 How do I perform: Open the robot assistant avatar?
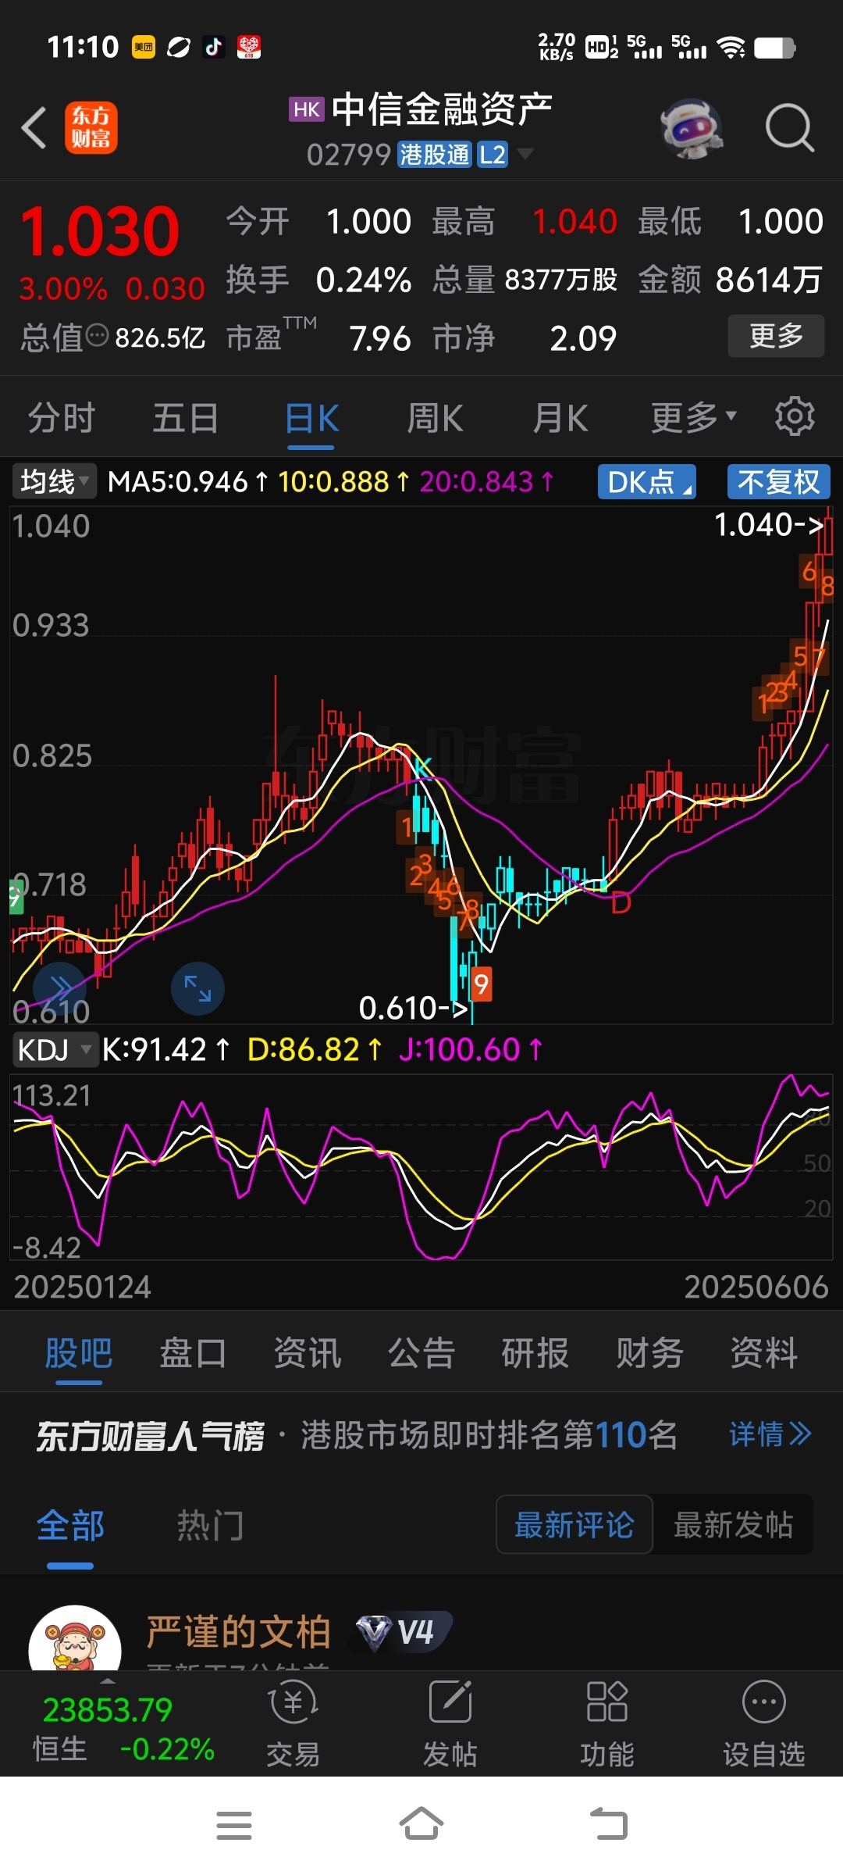[x=691, y=129]
